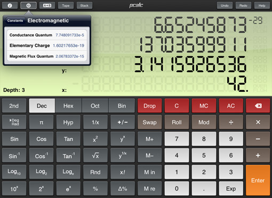Tap the MC memory clear key
Viewport: 272px width, 198px height.
pyautogui.click(x=204, y=106)
